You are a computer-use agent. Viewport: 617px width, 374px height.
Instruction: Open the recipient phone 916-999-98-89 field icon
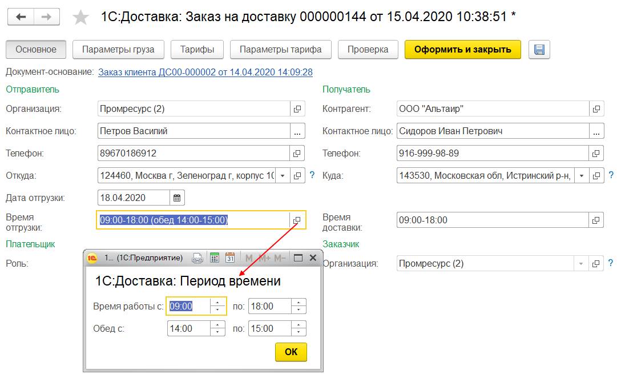pyautogui.click(x=596, y=154)
